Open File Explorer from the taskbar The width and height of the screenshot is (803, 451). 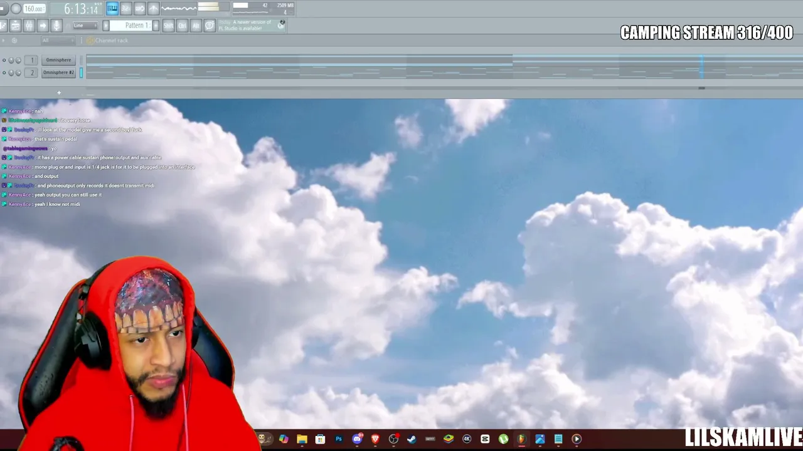coord(302,439)
